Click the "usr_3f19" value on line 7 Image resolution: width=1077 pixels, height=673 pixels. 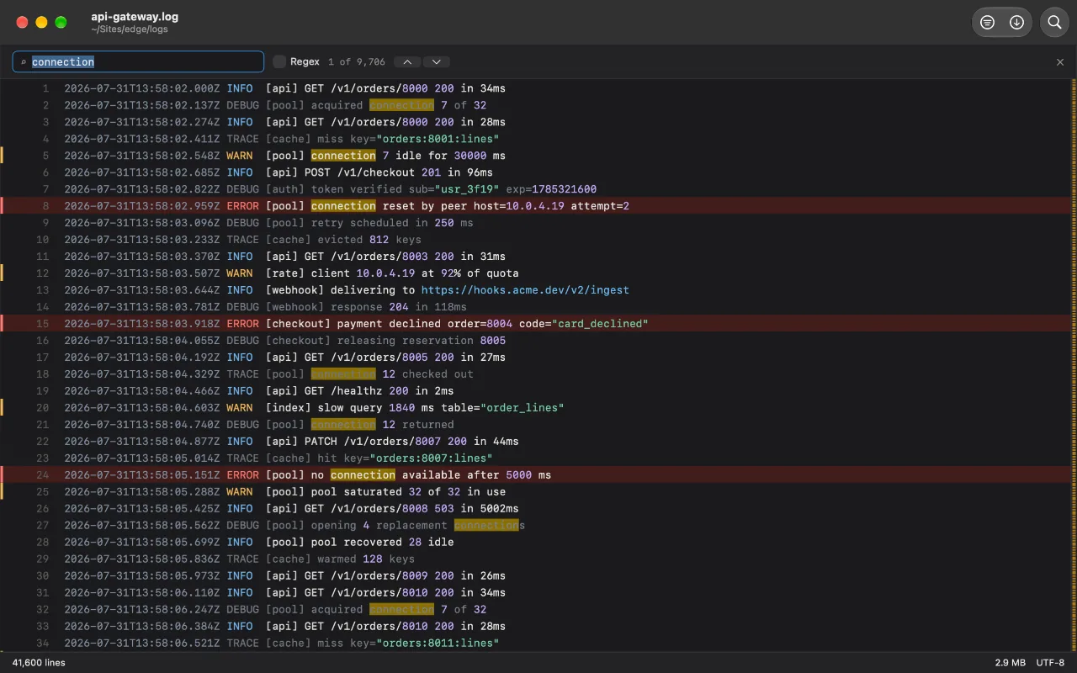coord(467,189)
